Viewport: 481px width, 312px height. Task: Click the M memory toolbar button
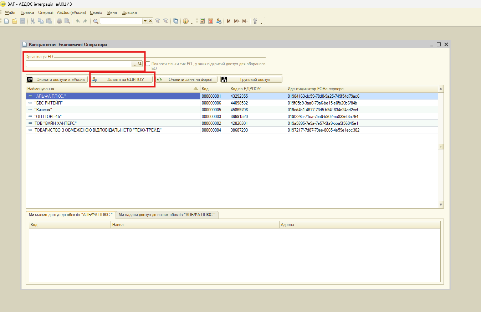(229, 21)
